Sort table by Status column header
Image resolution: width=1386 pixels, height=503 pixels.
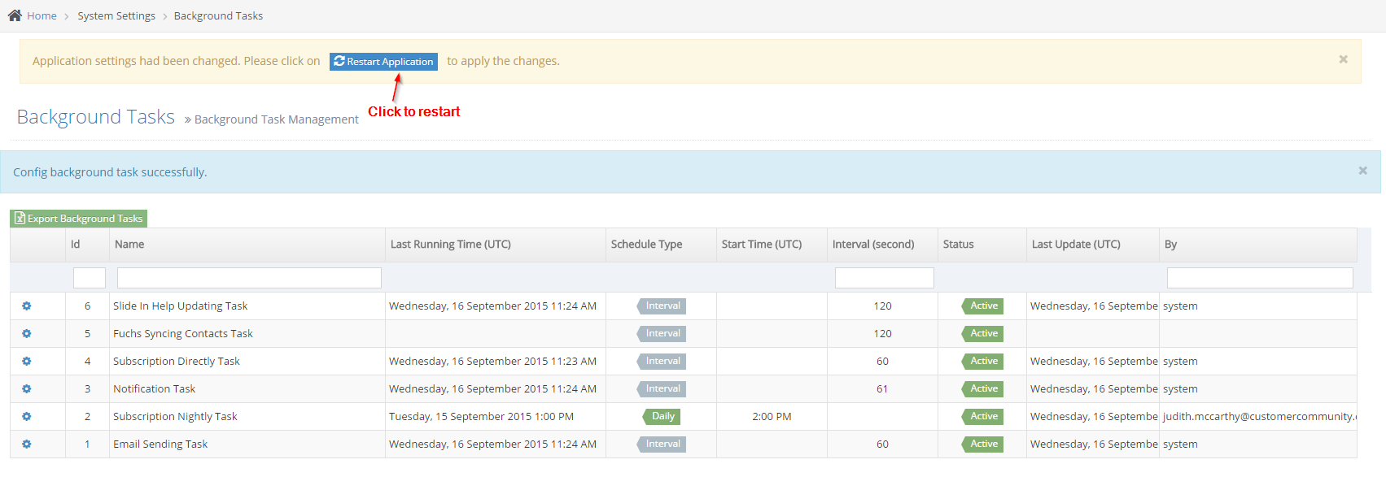pyautogui.click(x=958, y=245)
